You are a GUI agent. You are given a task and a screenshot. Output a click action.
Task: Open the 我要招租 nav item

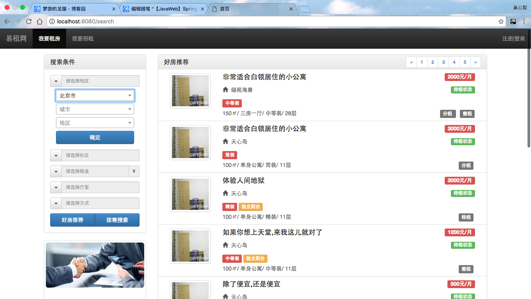[x=83, y=39]
